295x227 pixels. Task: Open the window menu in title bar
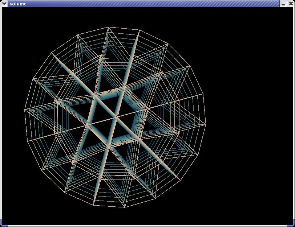(x=4, y=4)
